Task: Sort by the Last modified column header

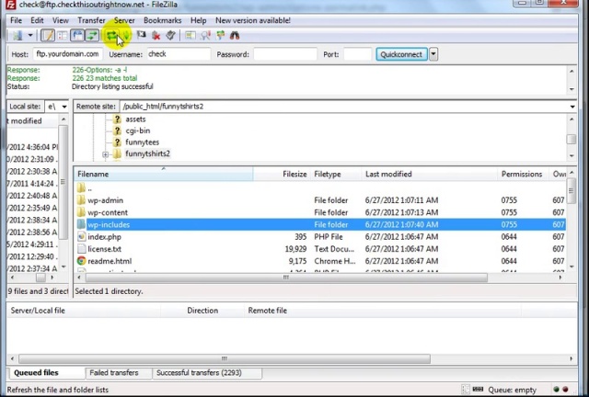Action: pyautogui.click(x=430, y=174)
